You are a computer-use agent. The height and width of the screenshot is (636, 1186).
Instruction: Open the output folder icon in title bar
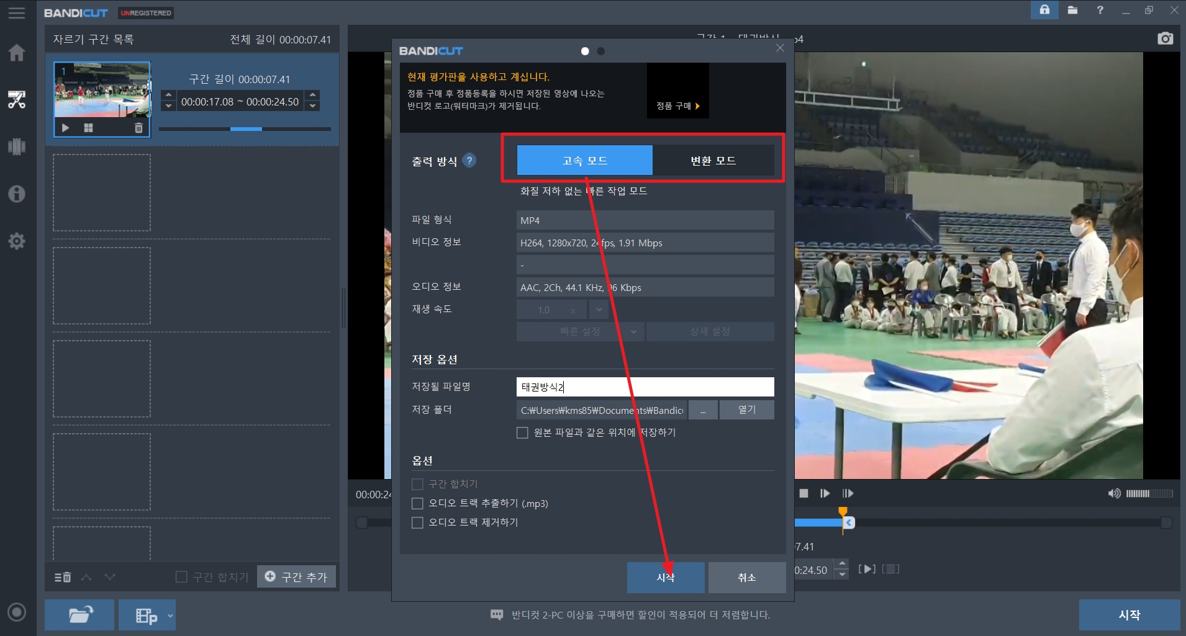pyautogui.click(x=1072, y=10)
